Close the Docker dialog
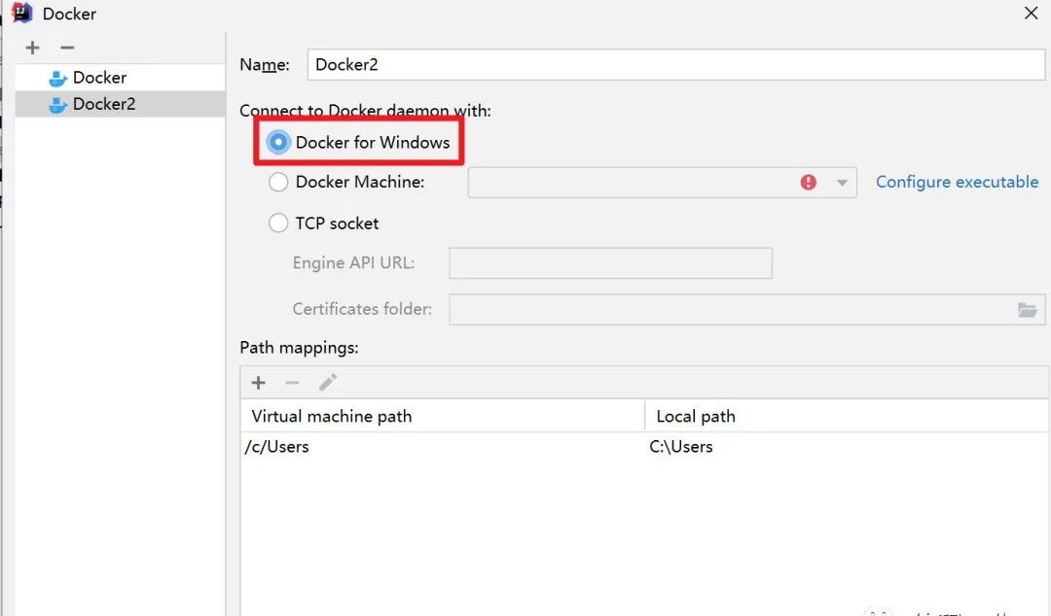The height and width of the screenshot is (616, 1051). click(1031, 13)
